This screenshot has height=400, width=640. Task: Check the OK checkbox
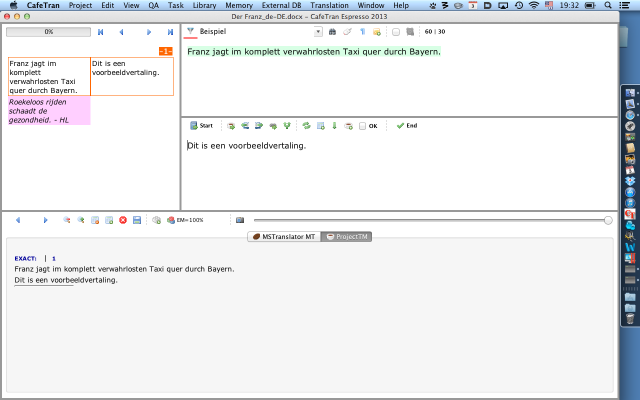pos(362,126)
